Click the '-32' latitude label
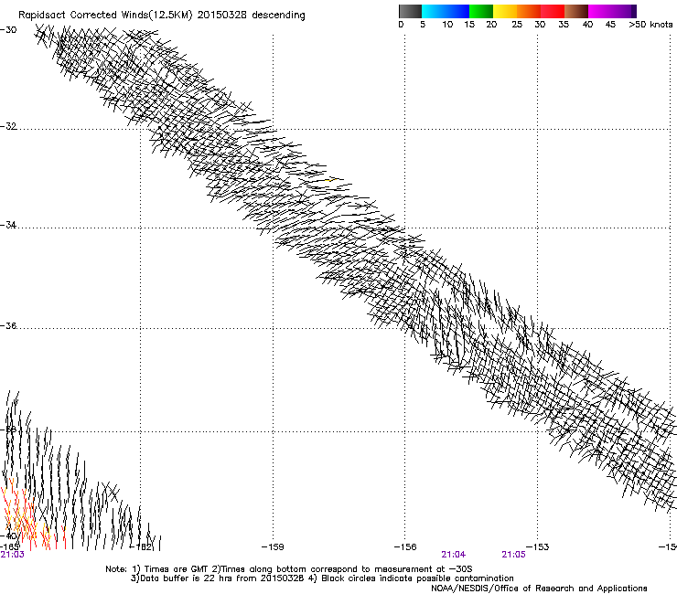Image resolution: width=677 pixels, height=594 pixels. pyautogui.click(x=8, y=126)
